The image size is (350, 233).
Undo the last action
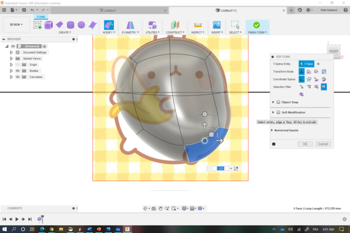pos(33,10)
